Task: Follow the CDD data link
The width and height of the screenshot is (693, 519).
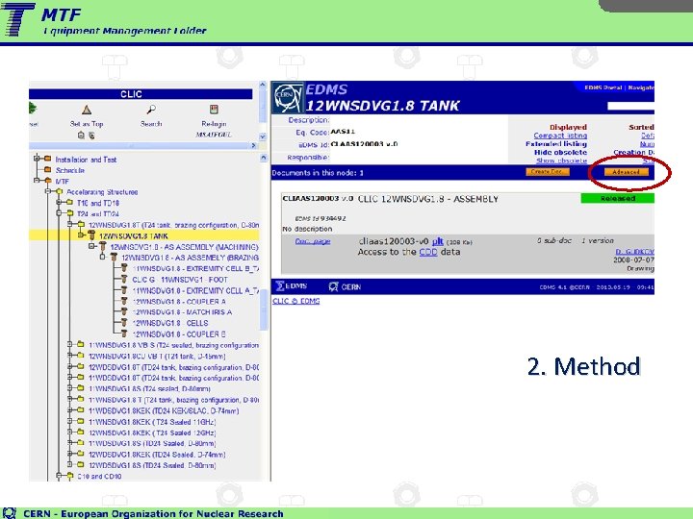Action: [427, 252]
